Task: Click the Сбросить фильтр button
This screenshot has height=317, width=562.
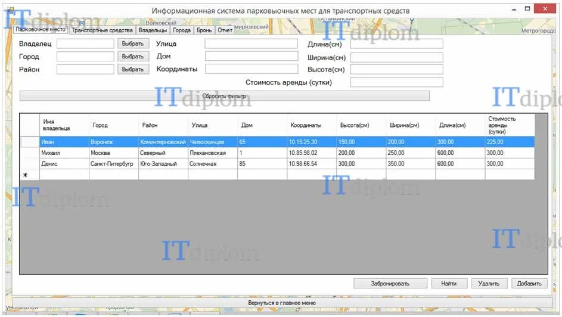Action: click(x=224, y=96)
